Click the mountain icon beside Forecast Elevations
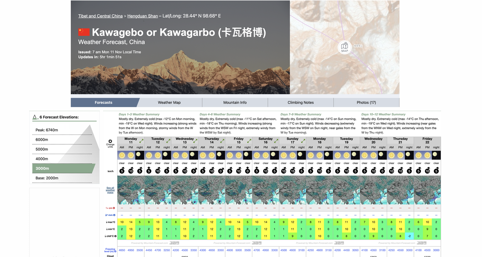The image size is (482, 257). (35, 117)
